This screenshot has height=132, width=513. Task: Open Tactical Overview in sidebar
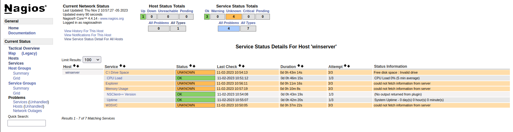pos(24,48)
